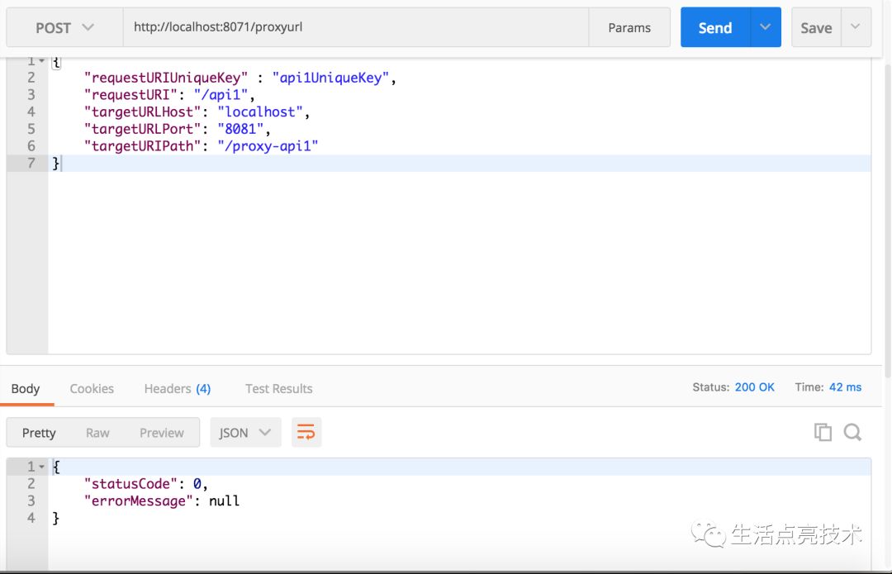Switch to Preview response view

point(162,432)
